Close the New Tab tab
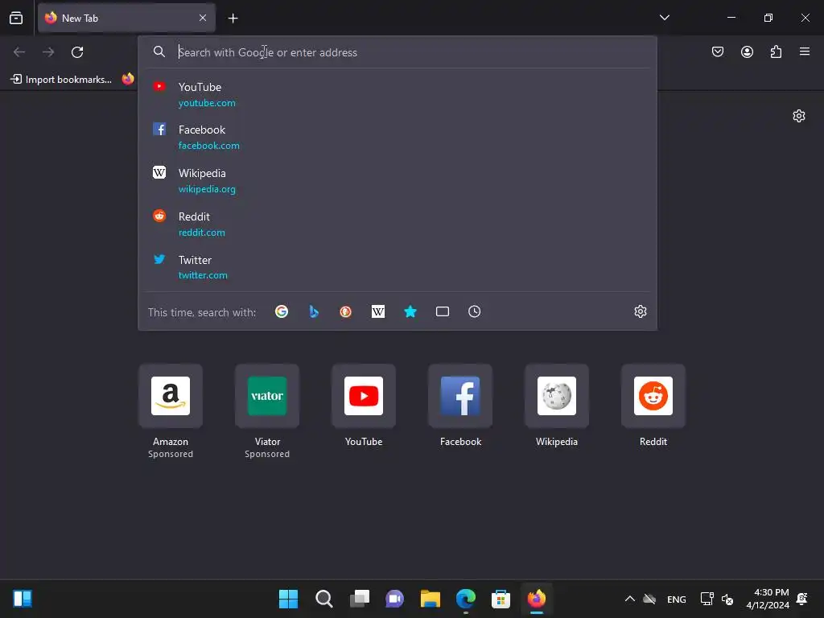This screenshot has height=618, width=824. click(203, 18)
